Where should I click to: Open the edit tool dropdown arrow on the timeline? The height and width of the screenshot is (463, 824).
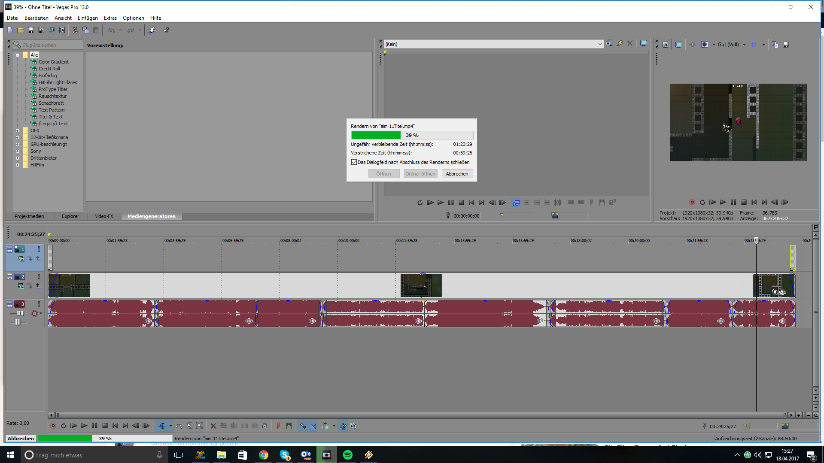(x=170, y=426)
